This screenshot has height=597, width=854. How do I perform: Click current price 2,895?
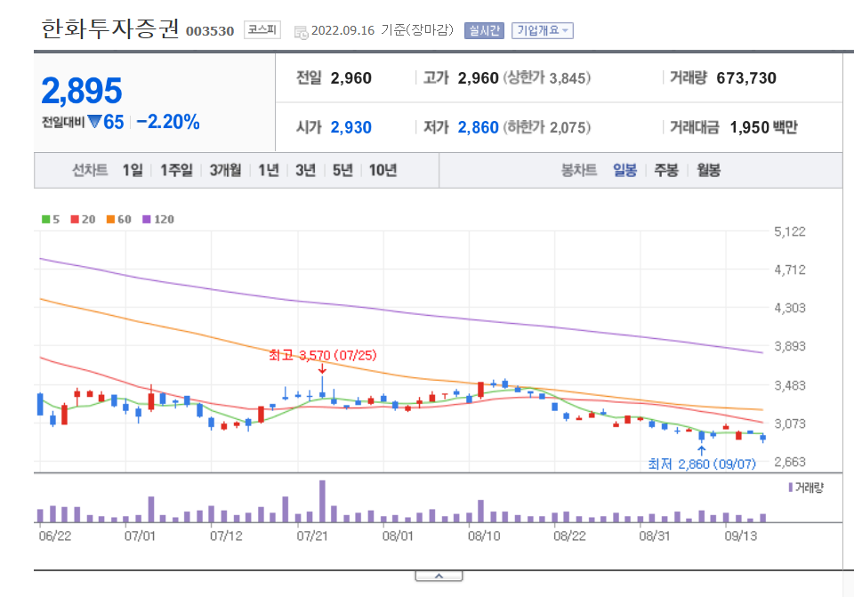[x=82, y=91]
